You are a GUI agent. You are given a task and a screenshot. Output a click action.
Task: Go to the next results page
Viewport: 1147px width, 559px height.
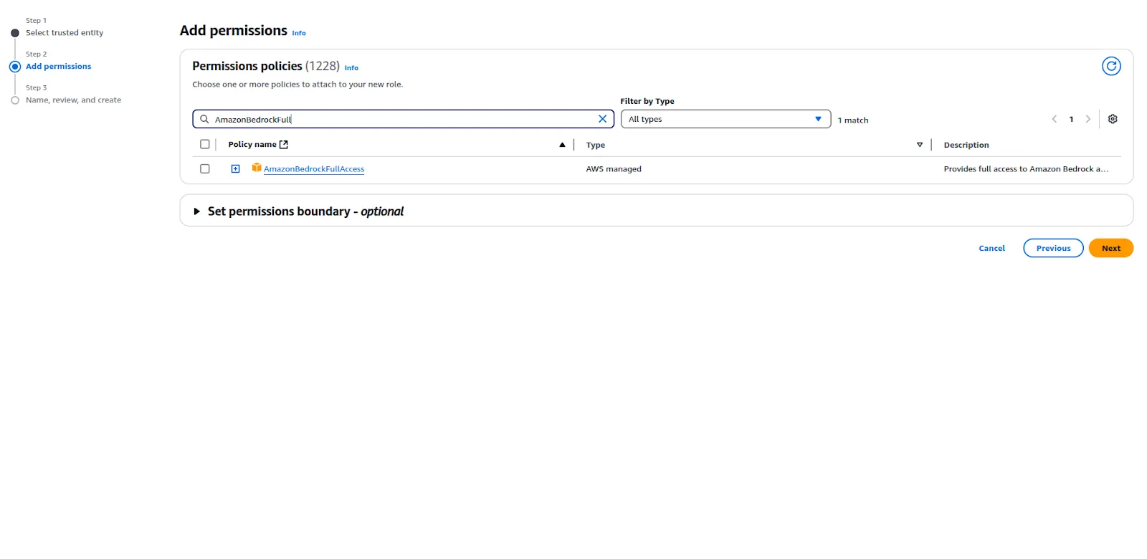coord(1087,119)
